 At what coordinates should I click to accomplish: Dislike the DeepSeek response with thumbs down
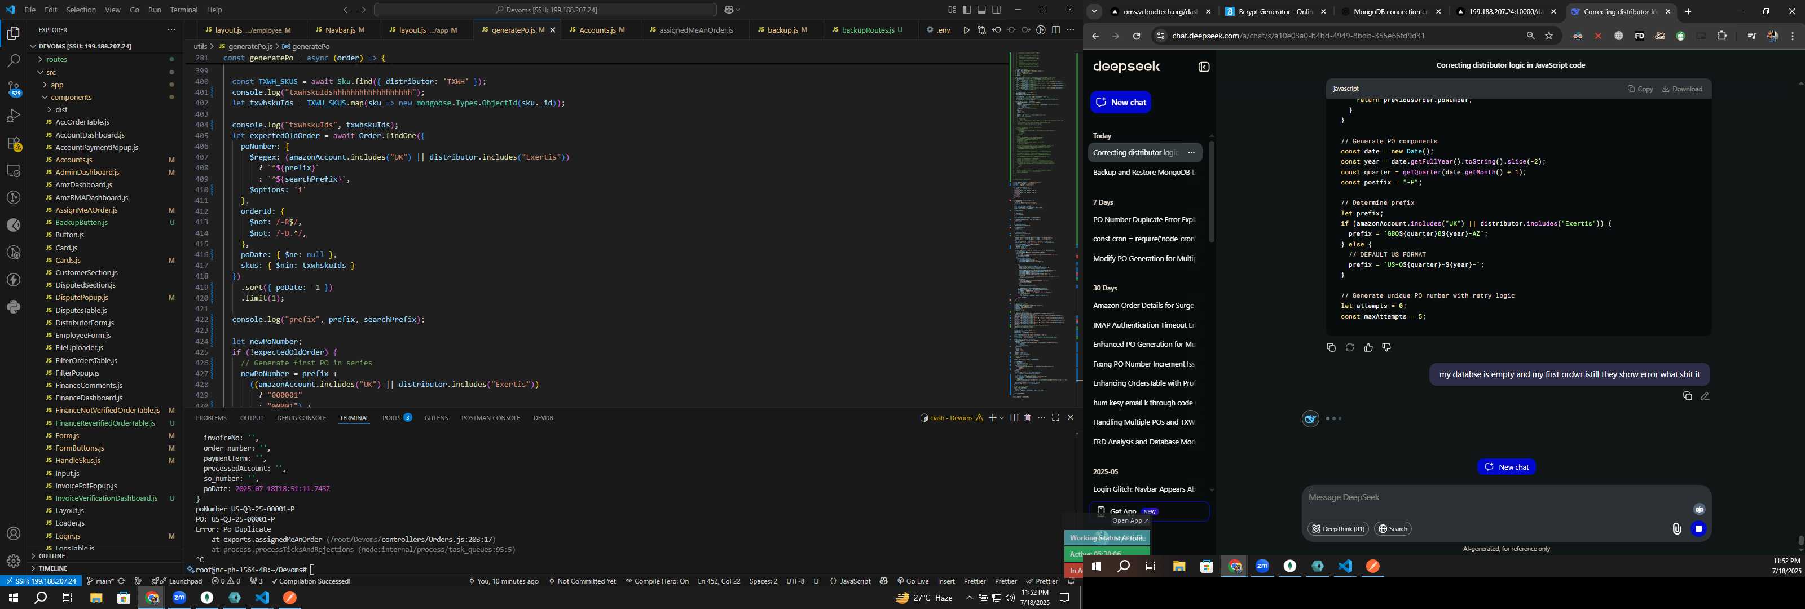tap(1386, 347)
